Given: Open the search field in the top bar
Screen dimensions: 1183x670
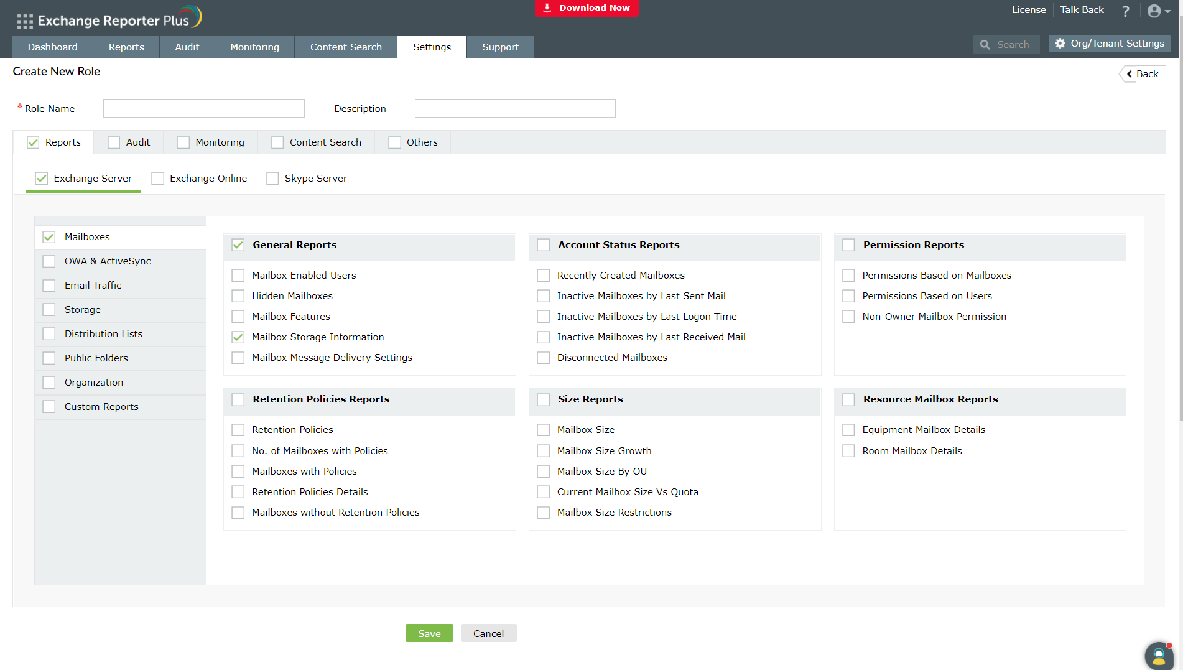Looking at the screenshot, I should click(1006, 44).
